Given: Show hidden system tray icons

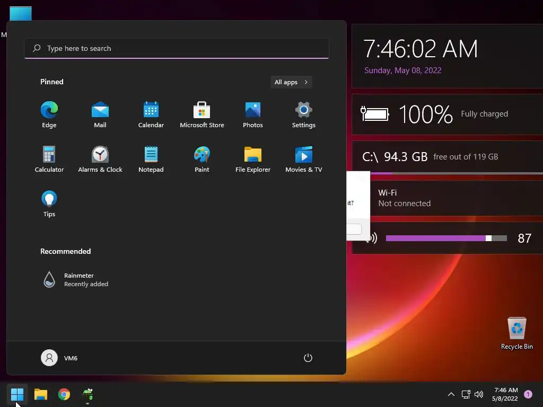Looking at the screenshot, I should (451, 394).
